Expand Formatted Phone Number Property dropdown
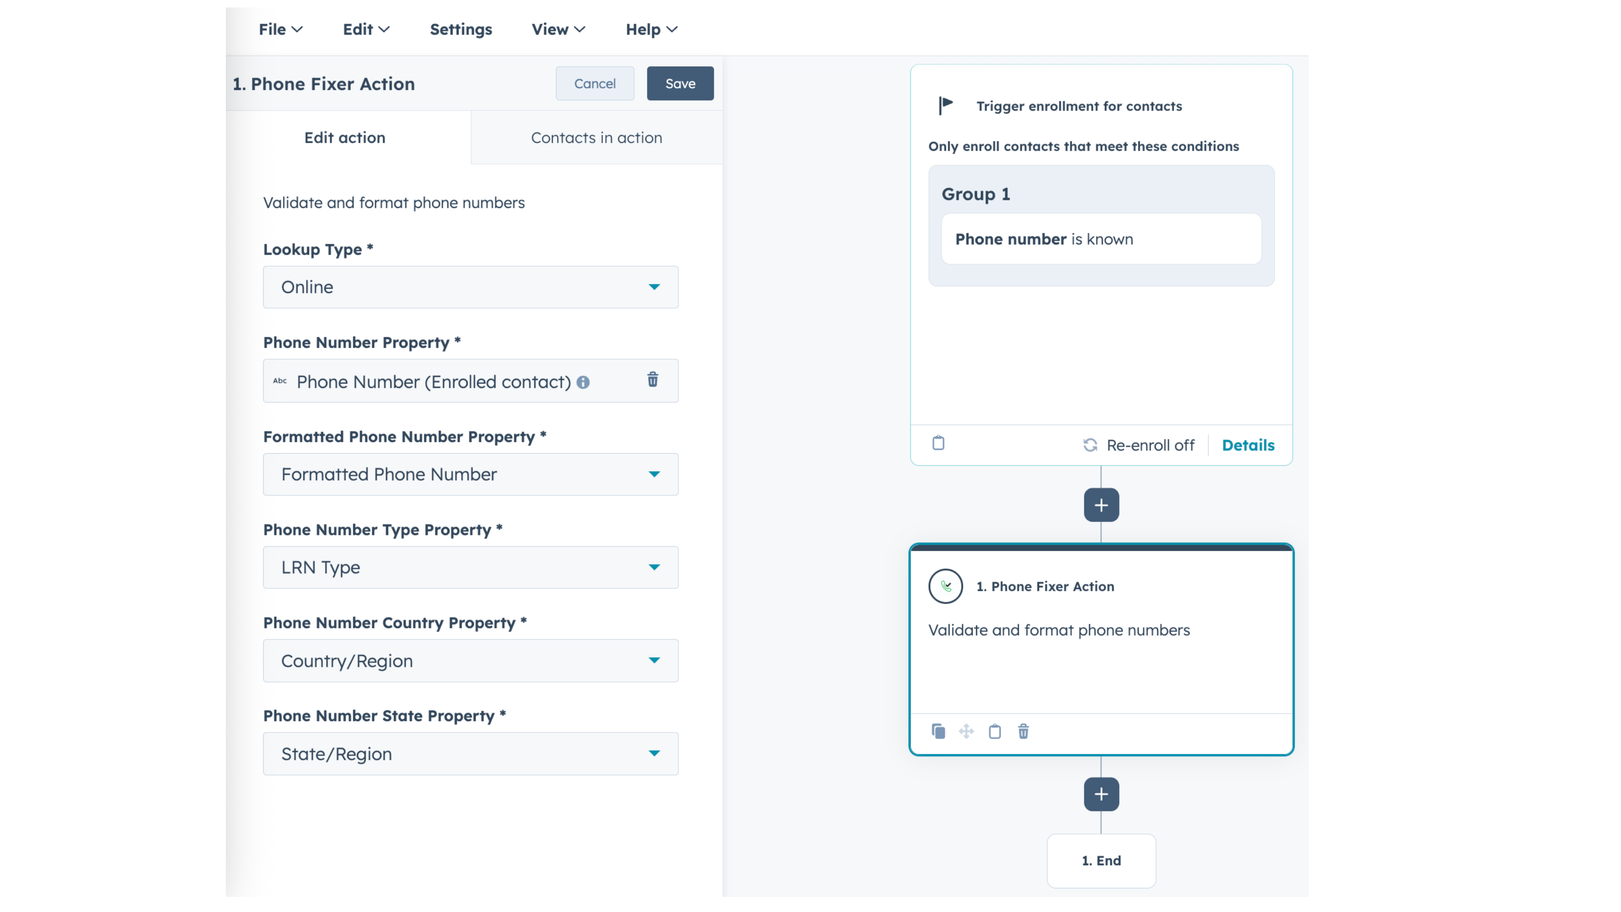This screenshot has width=1621, height=912. pyautogui.click(x=471, y=474)
